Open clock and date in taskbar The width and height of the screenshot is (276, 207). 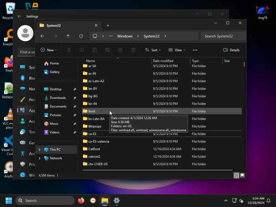tap(256, 201)
